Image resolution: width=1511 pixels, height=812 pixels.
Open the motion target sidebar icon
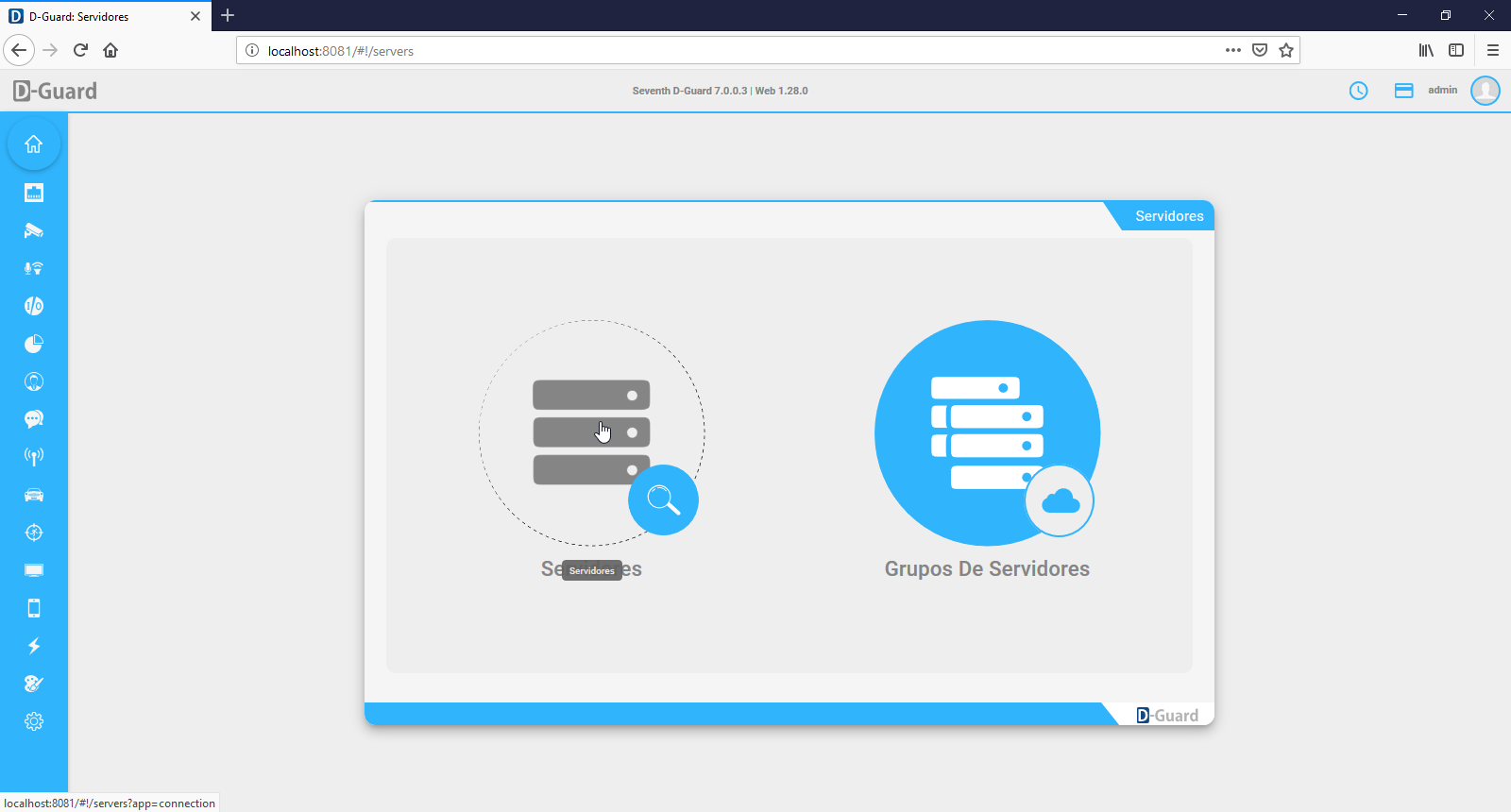(x=34, y=533)
